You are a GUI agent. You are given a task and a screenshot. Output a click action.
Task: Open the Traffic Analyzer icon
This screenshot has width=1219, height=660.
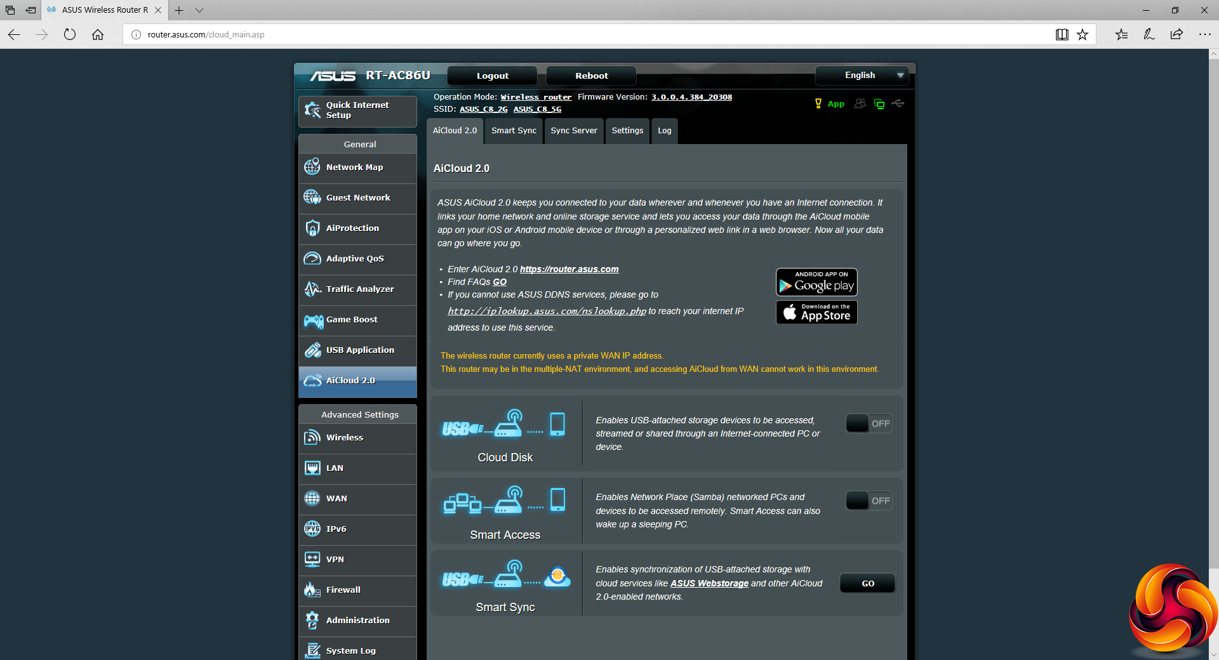pos(312,289)
